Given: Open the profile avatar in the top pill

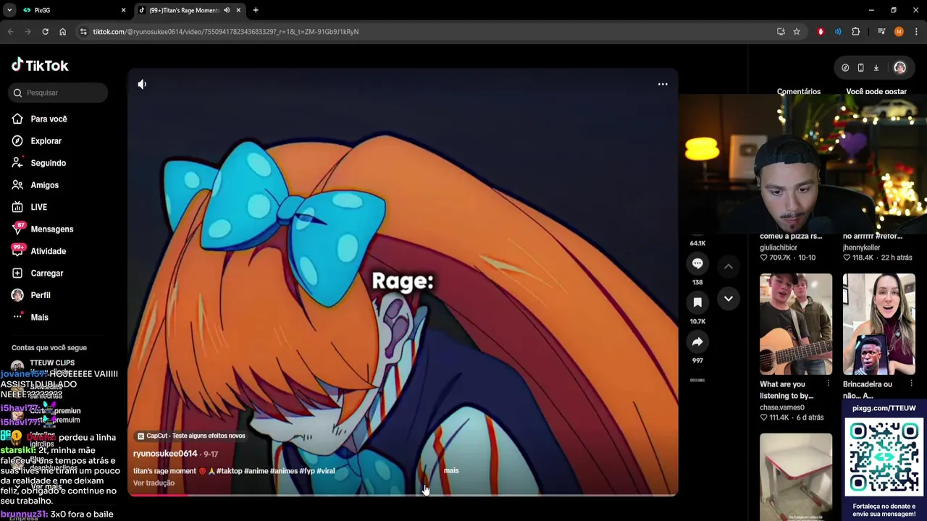Looking at the screenshot, I should click(899, 67).
